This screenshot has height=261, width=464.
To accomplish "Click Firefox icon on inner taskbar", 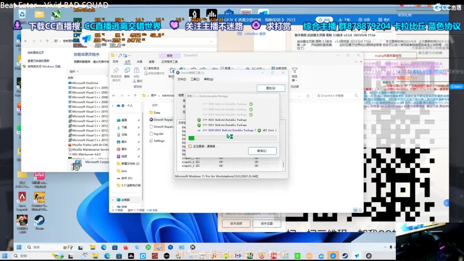I will 126,247.
